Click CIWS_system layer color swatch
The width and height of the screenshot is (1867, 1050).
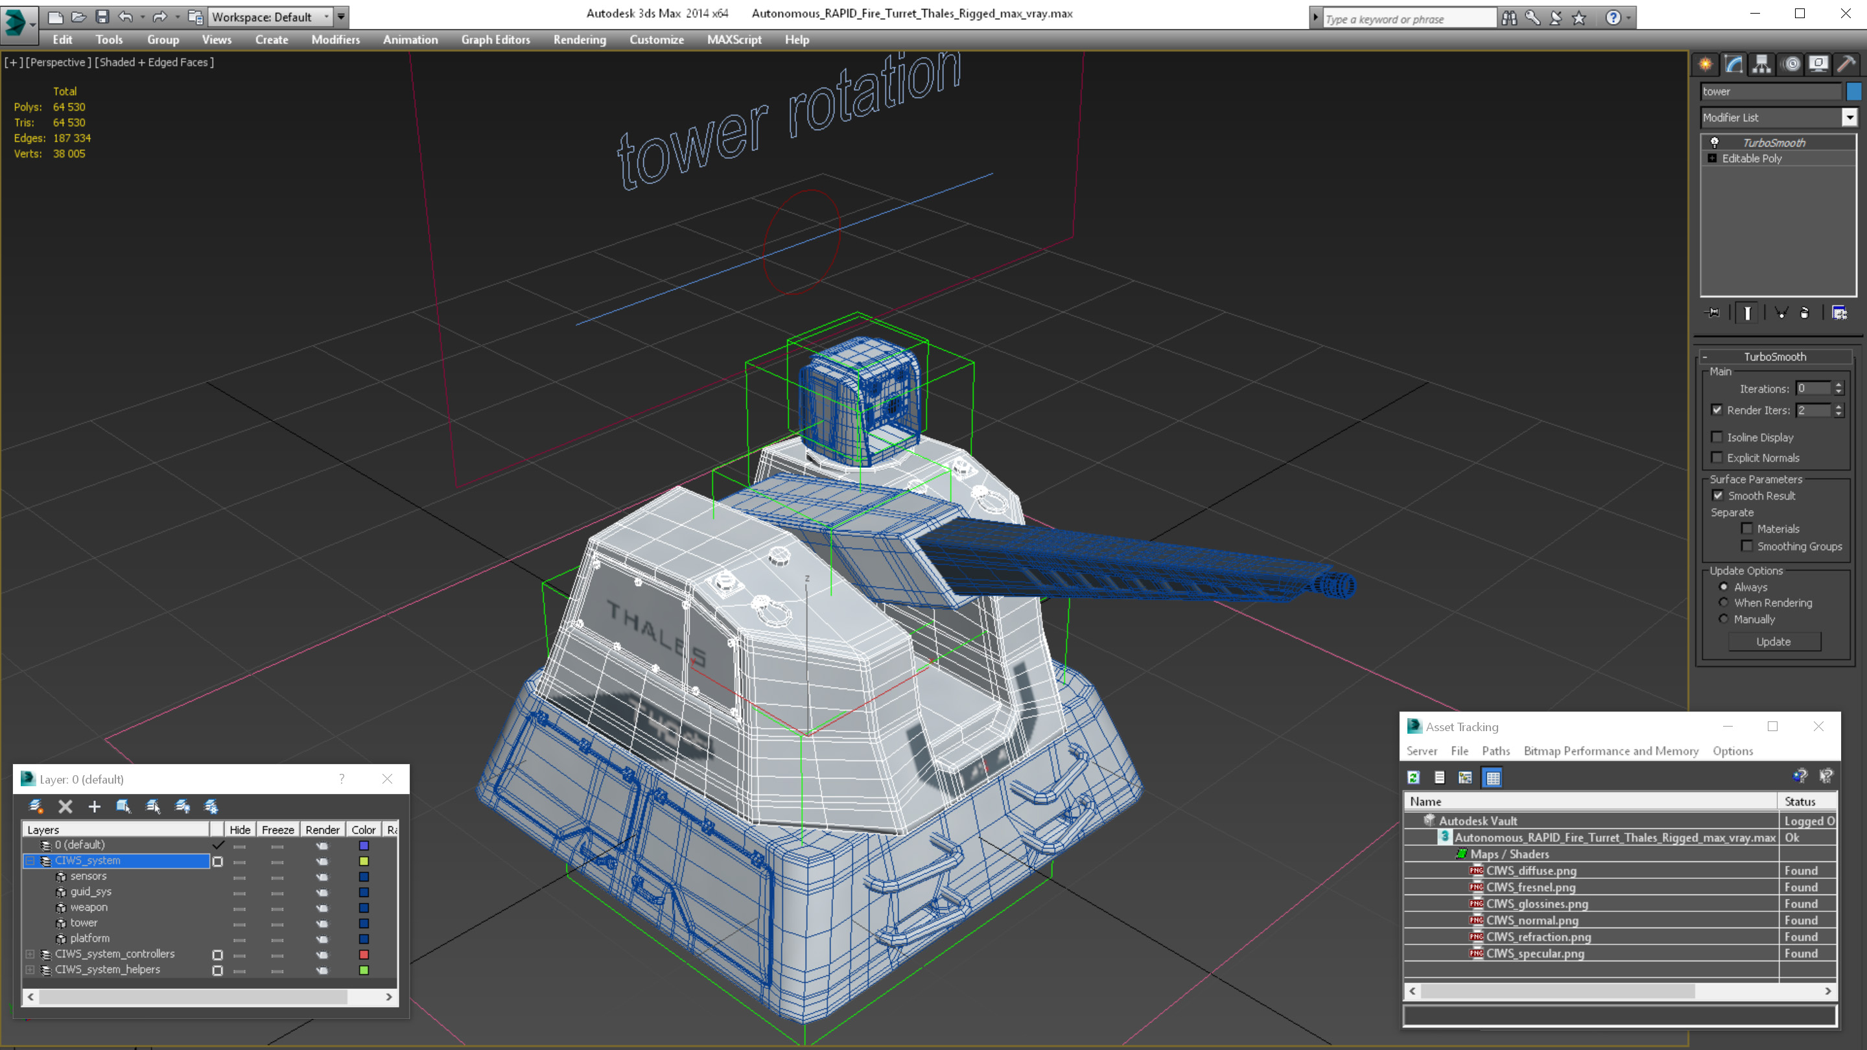(364, 861)
